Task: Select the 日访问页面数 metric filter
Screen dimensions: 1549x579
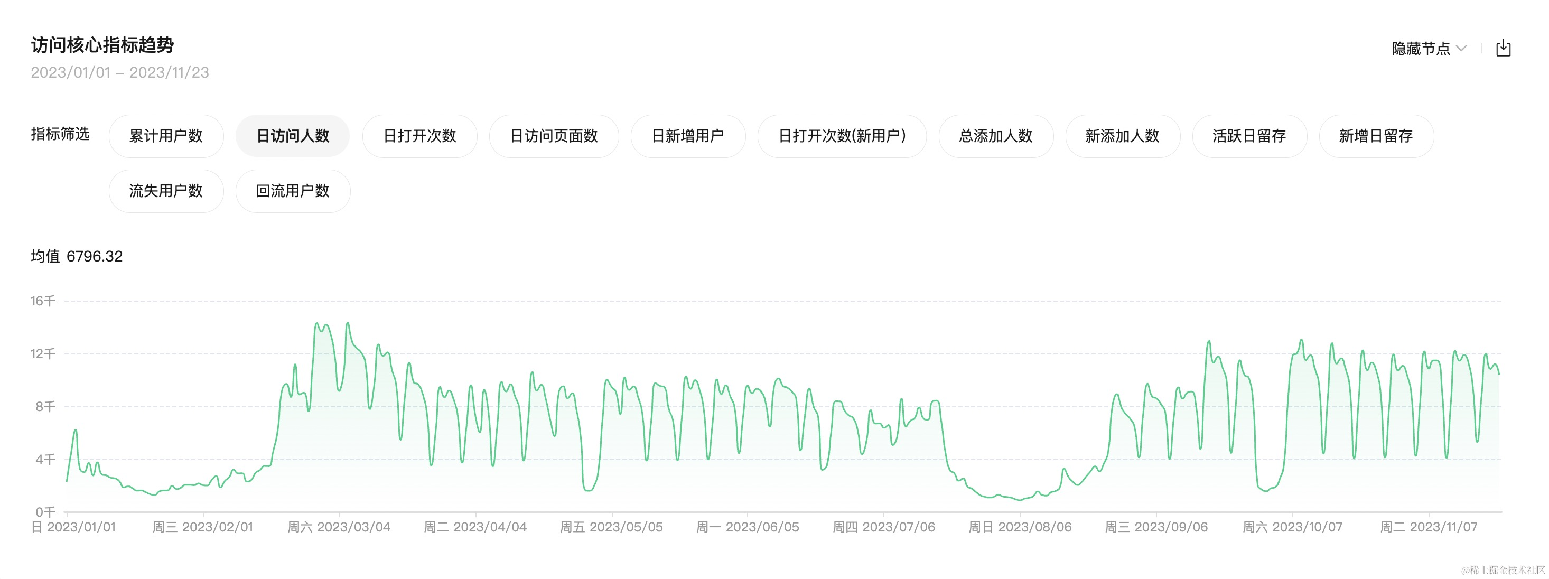Action: click(554, 136)
